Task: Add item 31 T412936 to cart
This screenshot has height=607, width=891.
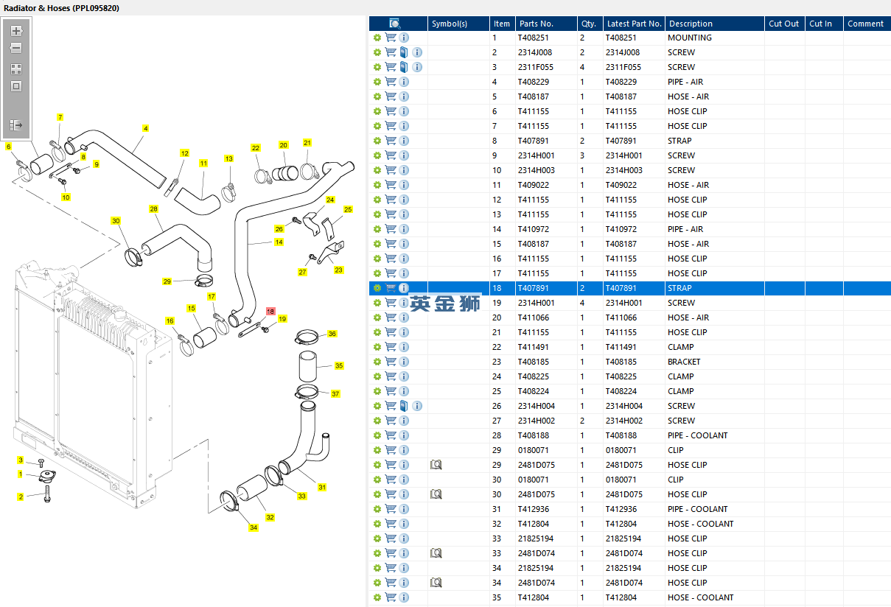Action: coord(391,509)
